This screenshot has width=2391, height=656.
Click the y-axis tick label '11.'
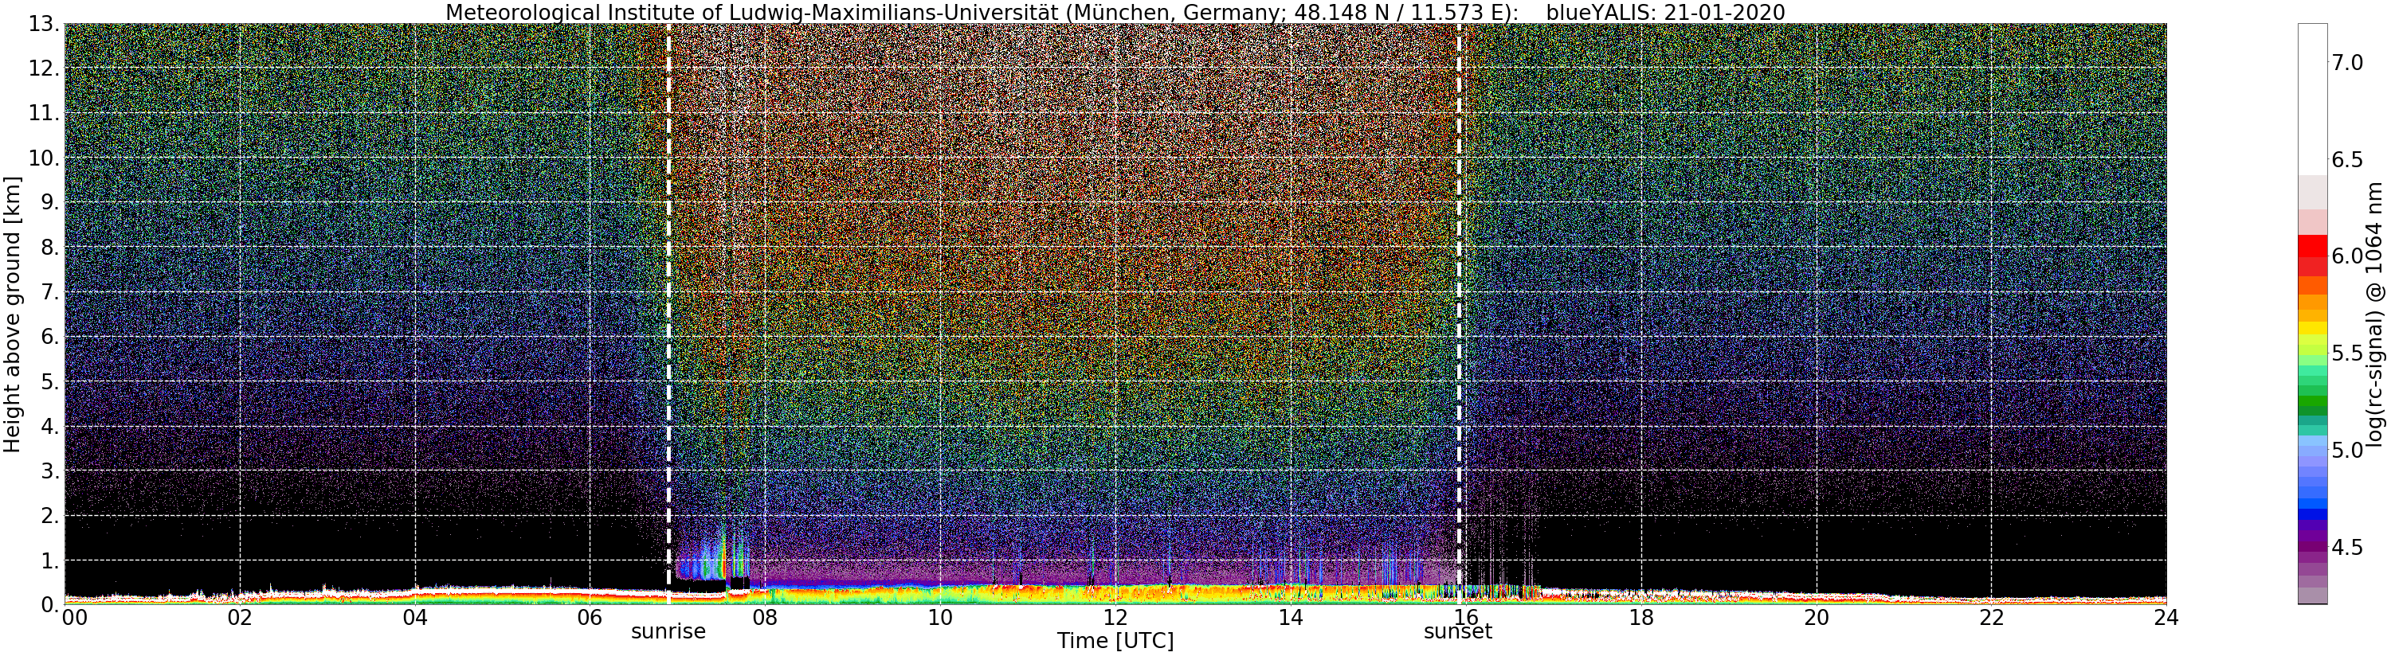[x=44, y=113]
